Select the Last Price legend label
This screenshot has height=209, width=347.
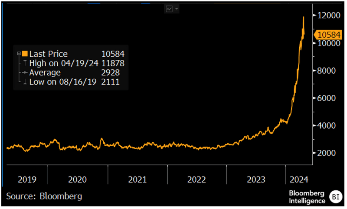click(x=49, y=54)
